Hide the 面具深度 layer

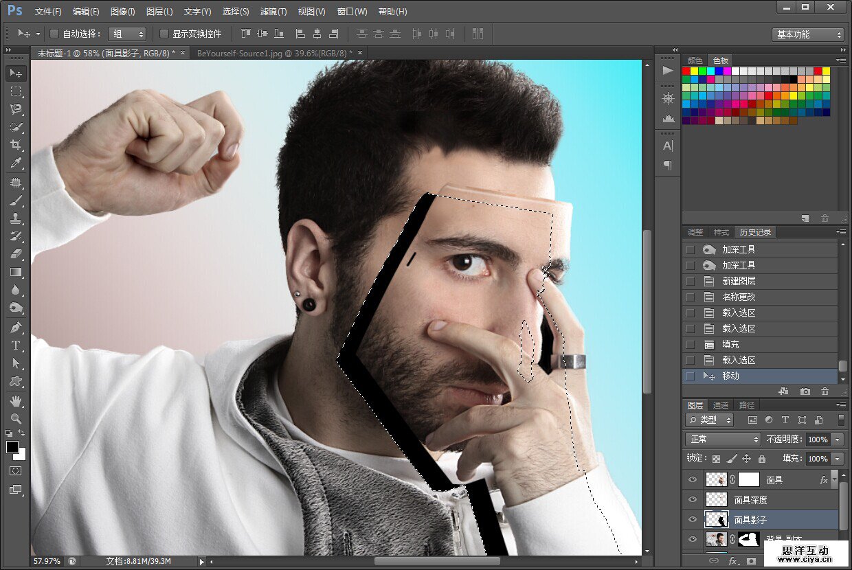point(692,500)
